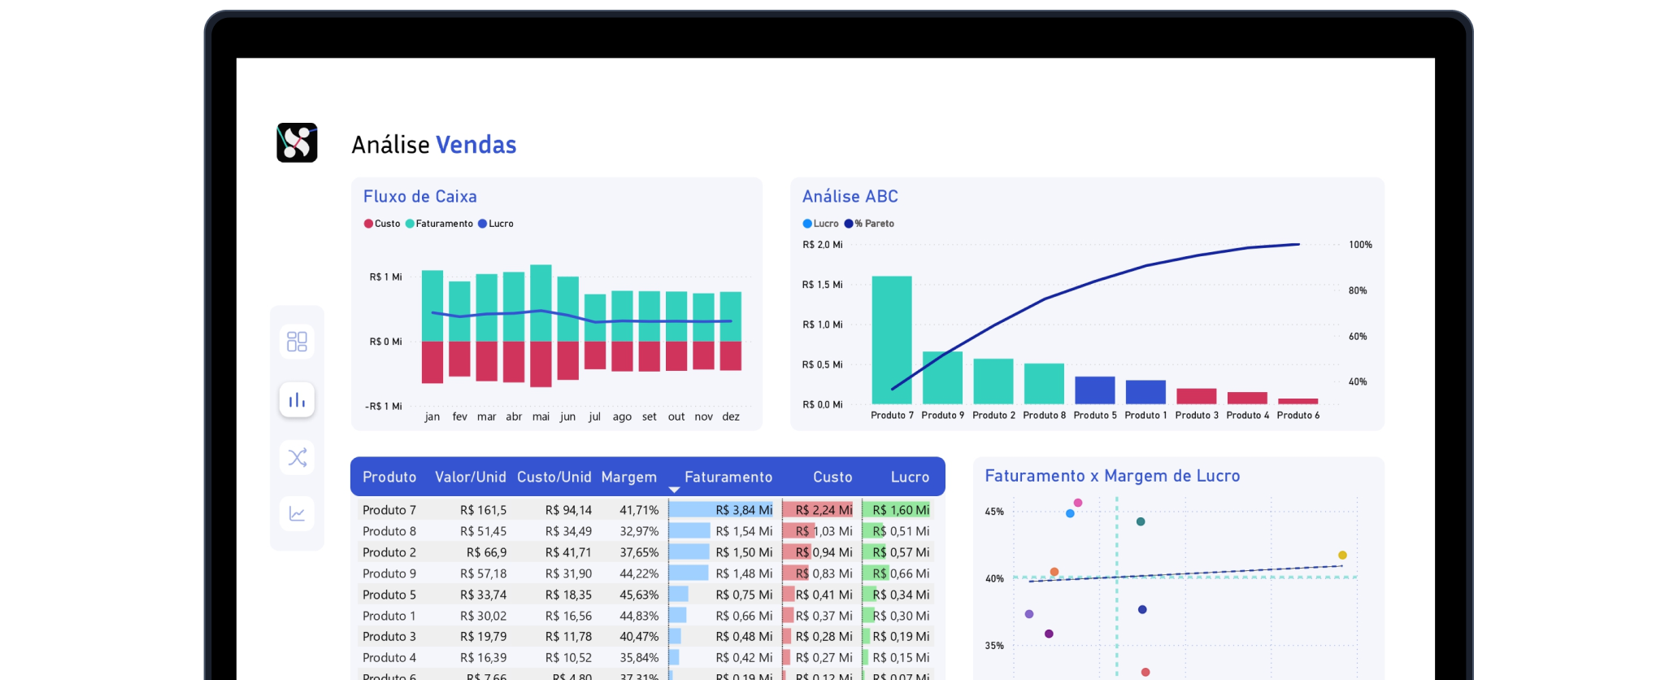The height and width of the screenshot is (680, 1678).
Task: Click the jan faturamento bar in Fluxo de Caixa
Action: 433,306
